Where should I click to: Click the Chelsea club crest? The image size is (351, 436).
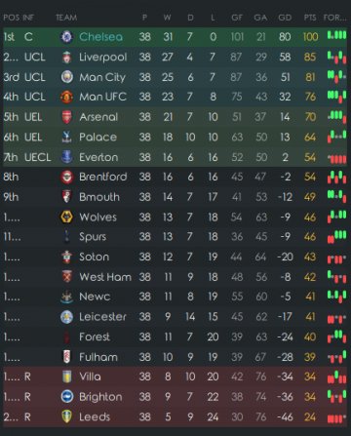point(66,37)
